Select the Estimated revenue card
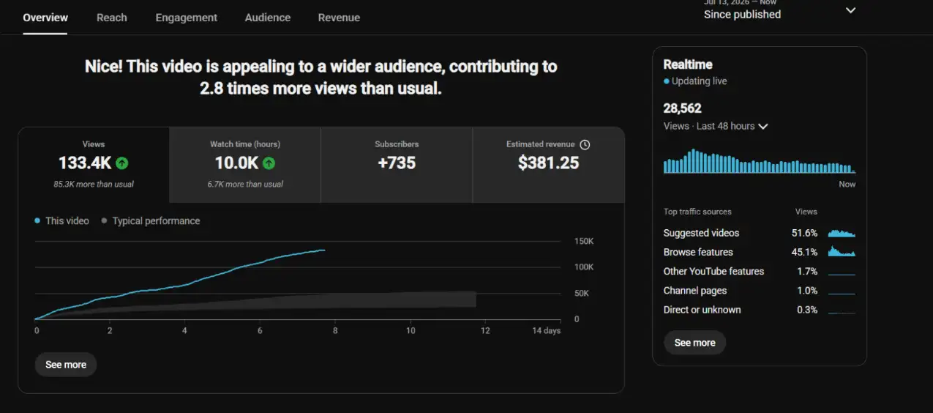 pos(549,165)
